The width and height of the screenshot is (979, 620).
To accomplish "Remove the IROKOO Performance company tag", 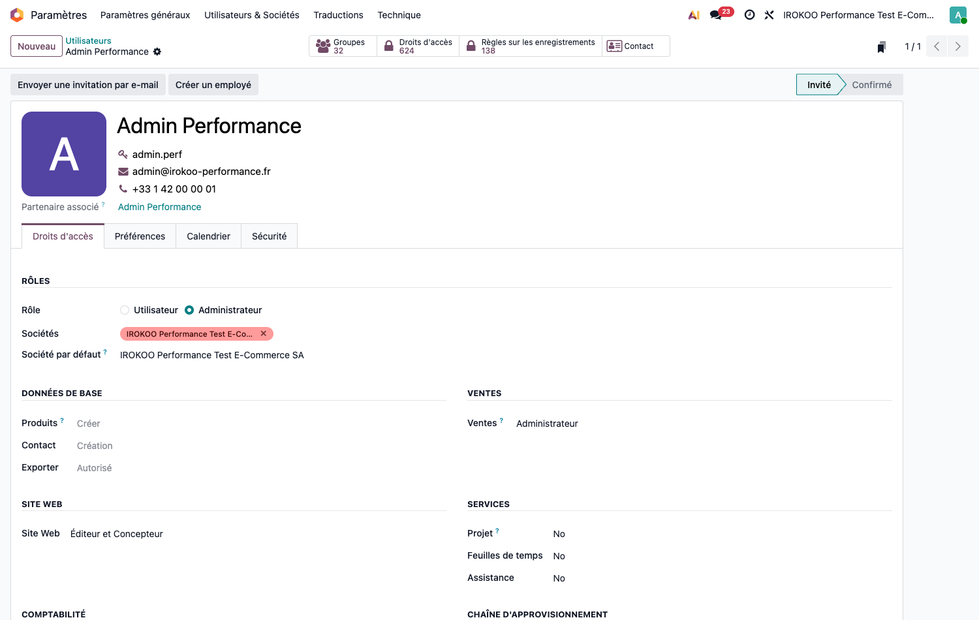I will tap(264, 333).
